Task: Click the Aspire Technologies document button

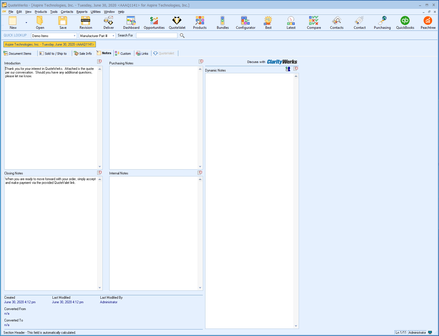Action: pyautogui.click(x=49, y=44)
